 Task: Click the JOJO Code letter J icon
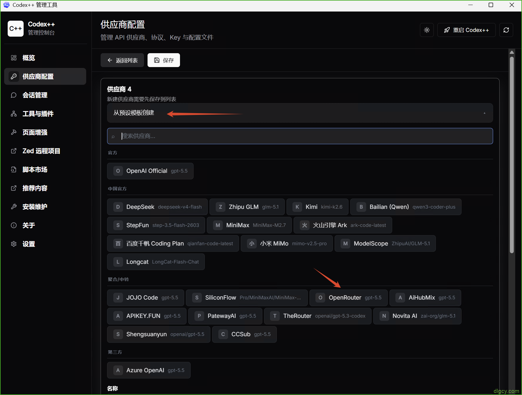click(x=118, y=298)
